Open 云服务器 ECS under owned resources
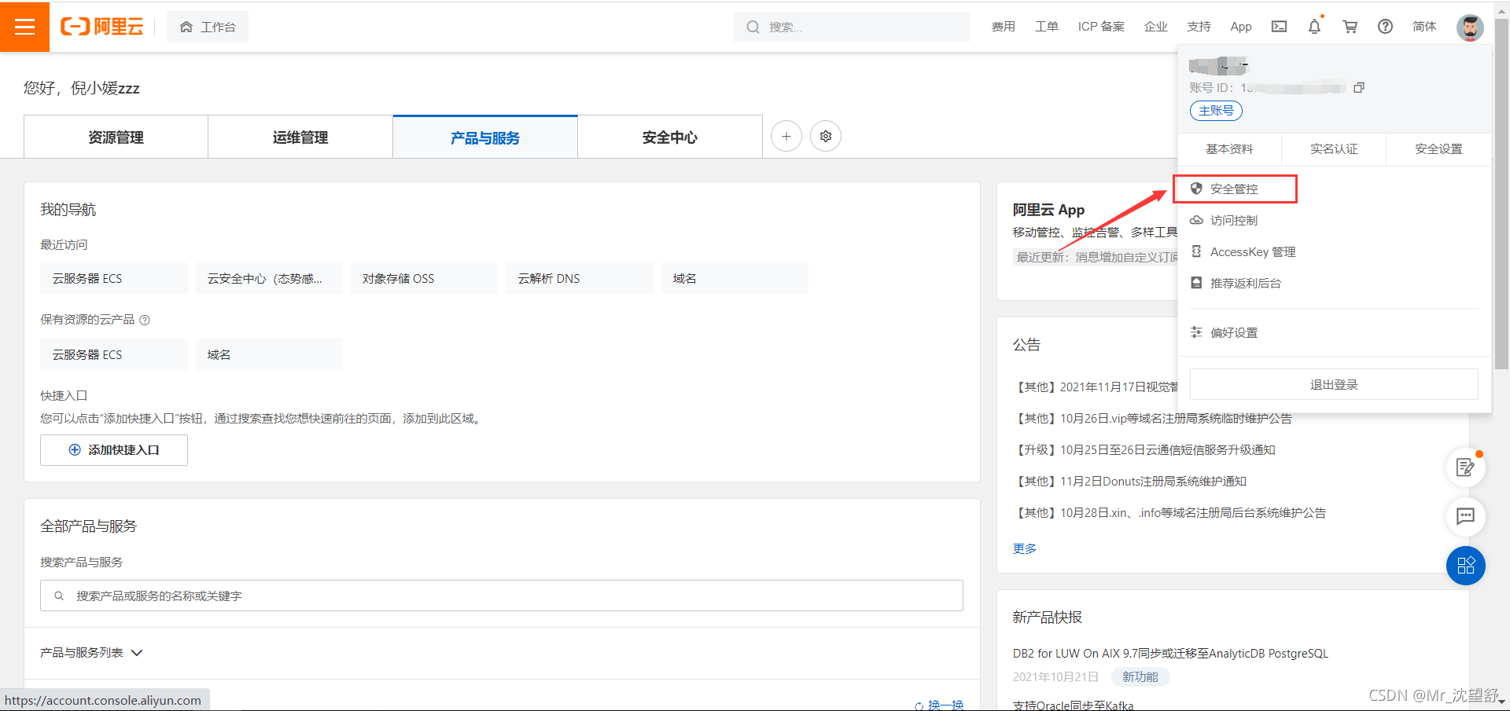Screen dimensions: 1510x711 point(114,354)
